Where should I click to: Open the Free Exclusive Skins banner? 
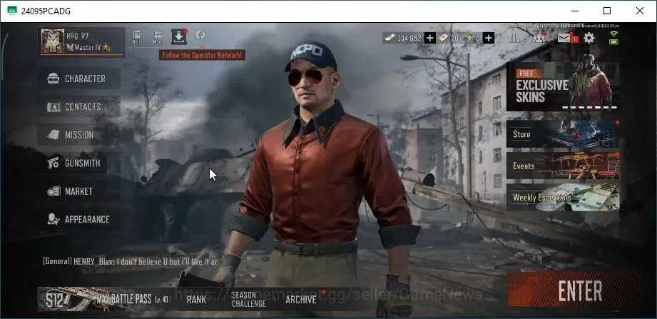(563, 86)
